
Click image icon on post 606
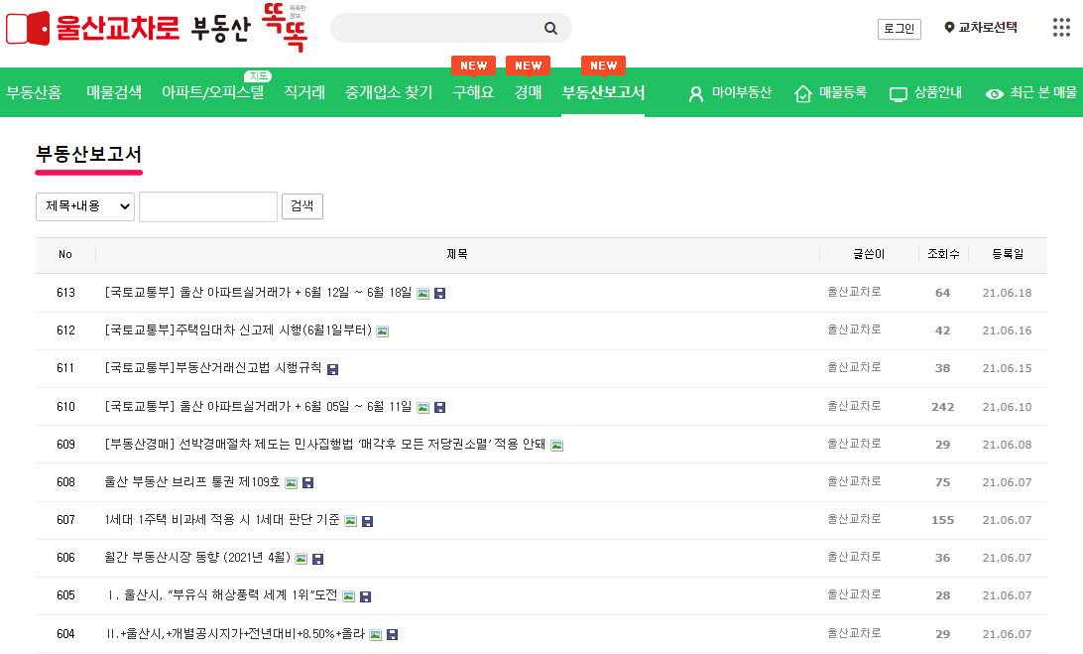[x=301, y=560]
